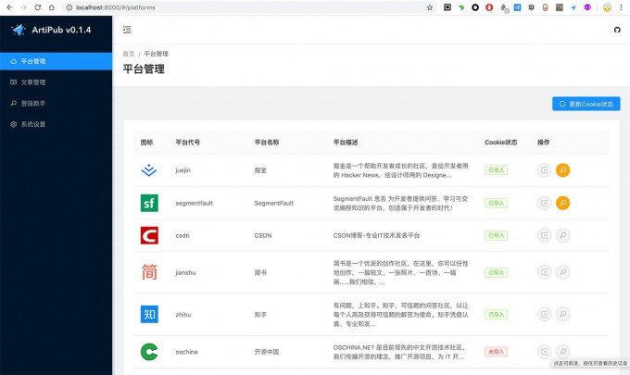Click the browser back arrow
This screenshot has height=375, width=630.
[9, 7]
